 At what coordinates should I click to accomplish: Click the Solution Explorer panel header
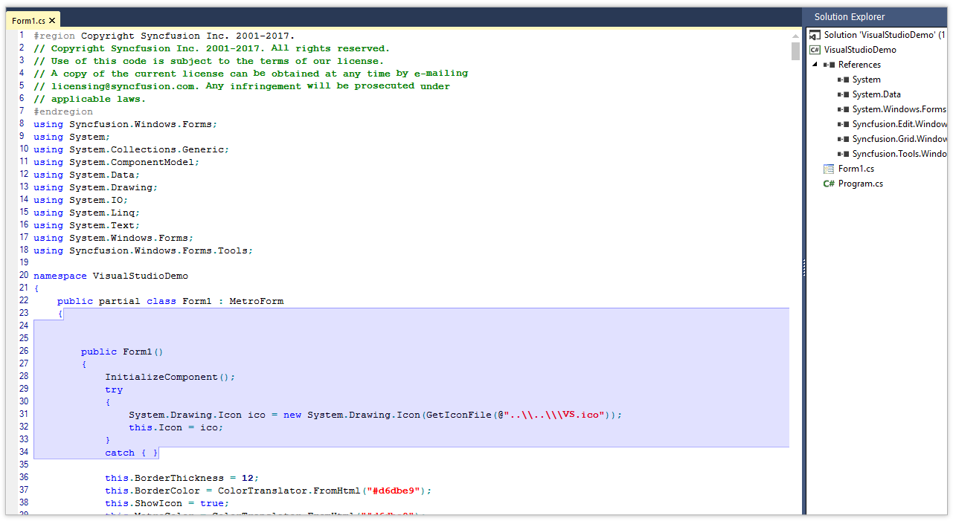click(875, 17)
